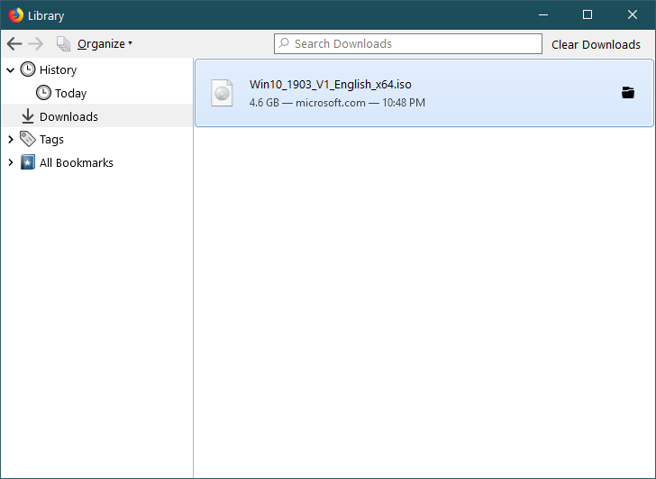
Task: Click the Tags label icon
Action: point(28,139)
